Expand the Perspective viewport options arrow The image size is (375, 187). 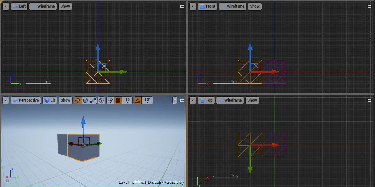click(6, 100)
